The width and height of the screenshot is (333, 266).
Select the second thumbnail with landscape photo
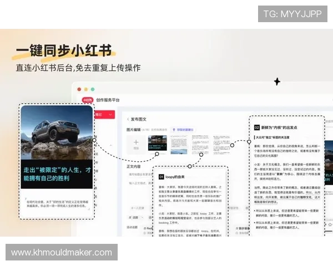click(179, 145)
